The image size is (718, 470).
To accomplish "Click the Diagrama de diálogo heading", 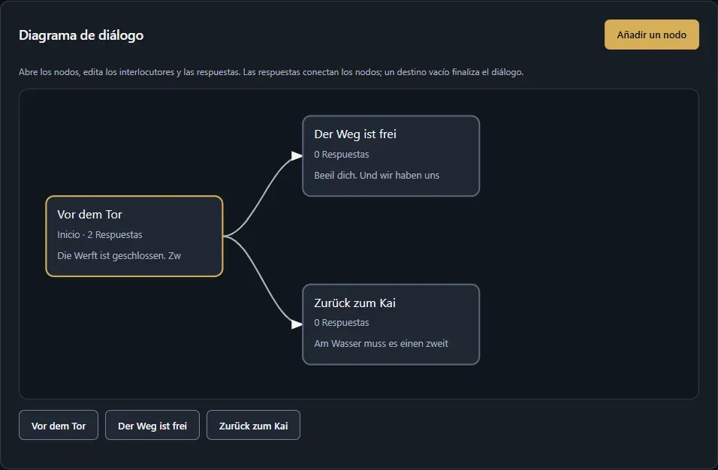I will click(81, 35).
